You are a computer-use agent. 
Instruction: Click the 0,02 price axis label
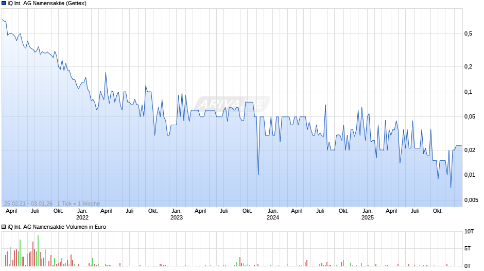[x=470, y=150]
